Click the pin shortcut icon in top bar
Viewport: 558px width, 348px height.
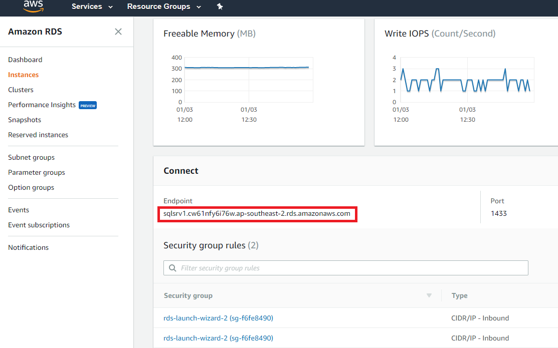(x=220, y=7)
